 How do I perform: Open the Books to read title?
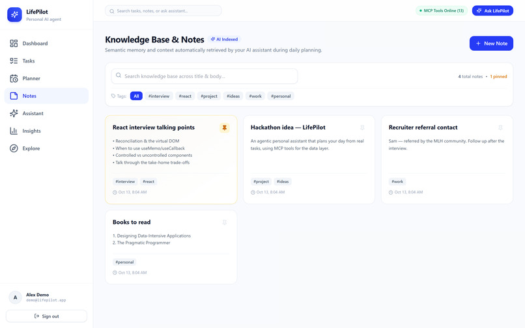pyautogui.click(x=132, y=222)
